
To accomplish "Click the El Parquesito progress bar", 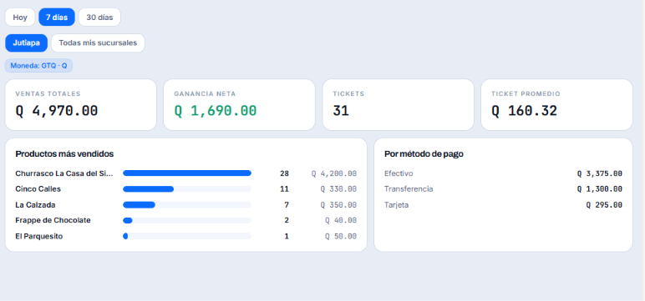I will pos(187,236).
